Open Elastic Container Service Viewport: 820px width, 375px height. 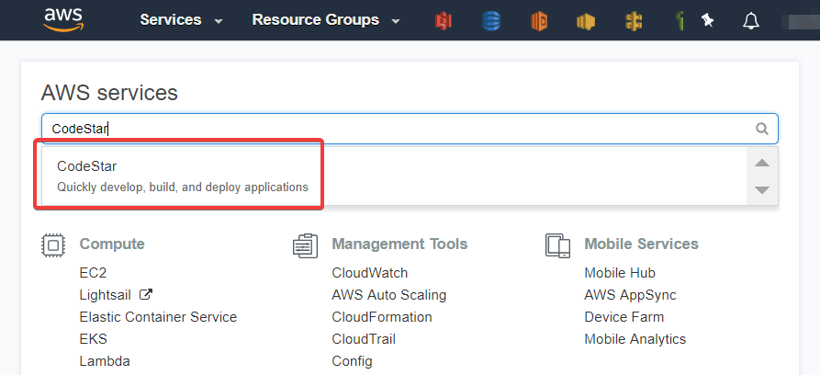point(158,317)
